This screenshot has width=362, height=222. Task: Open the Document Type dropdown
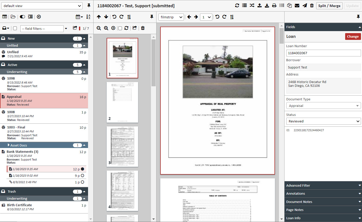pyautogui.click(x=323, y=106)
